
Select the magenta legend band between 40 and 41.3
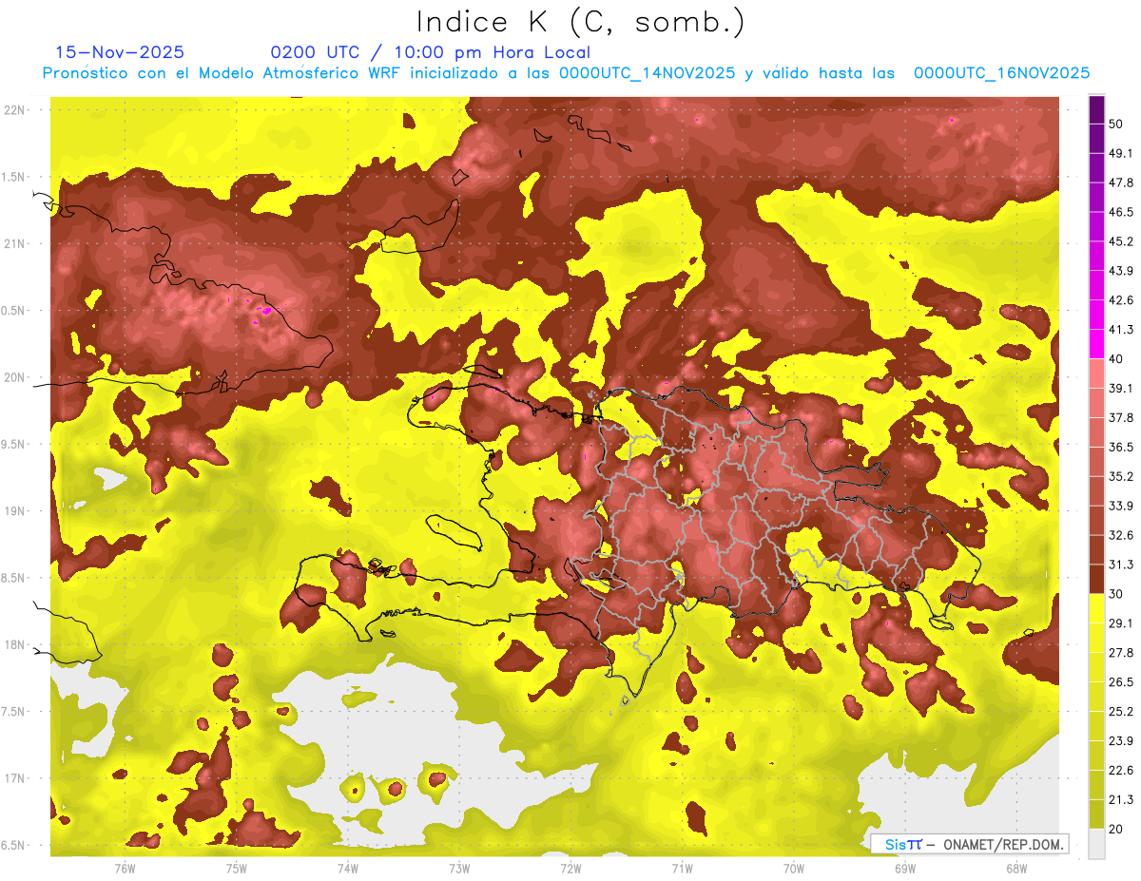[1096, 344]
